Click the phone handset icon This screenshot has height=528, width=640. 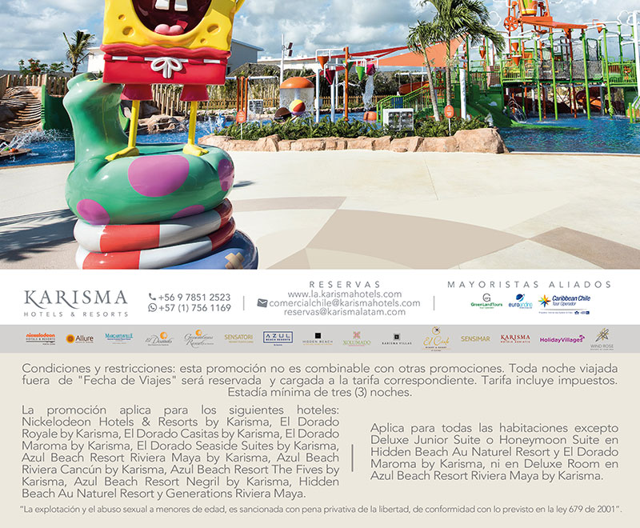click(152, 297)
